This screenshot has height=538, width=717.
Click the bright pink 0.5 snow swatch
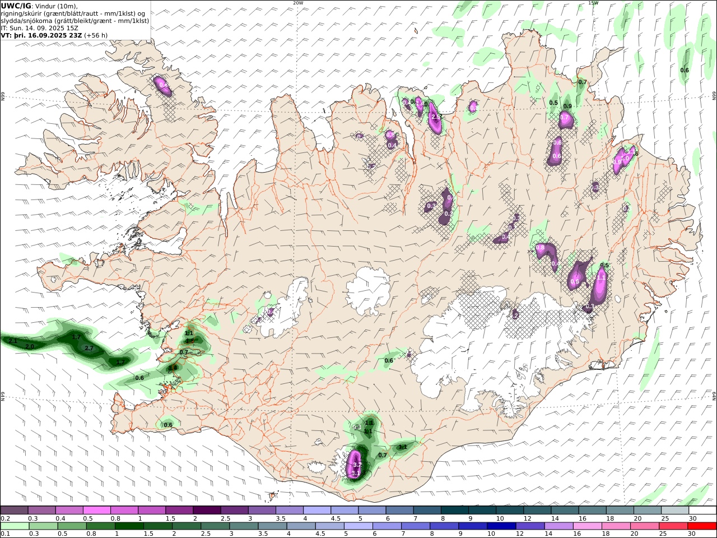(x=96, y=511)
